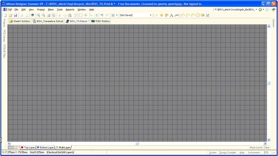Expand the file path address dropdown
Viewport: 278px width, 156px height.
[256, 10]
